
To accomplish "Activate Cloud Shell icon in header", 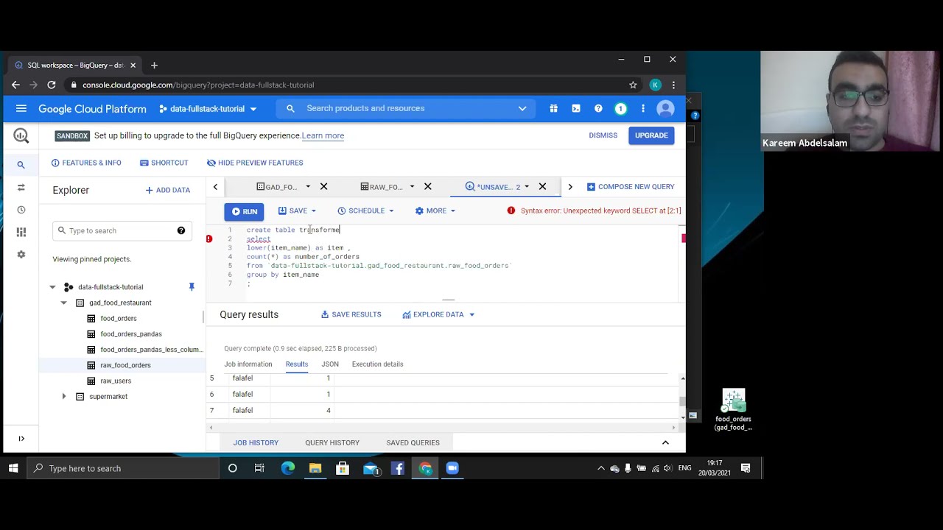I will click(576, 109).
